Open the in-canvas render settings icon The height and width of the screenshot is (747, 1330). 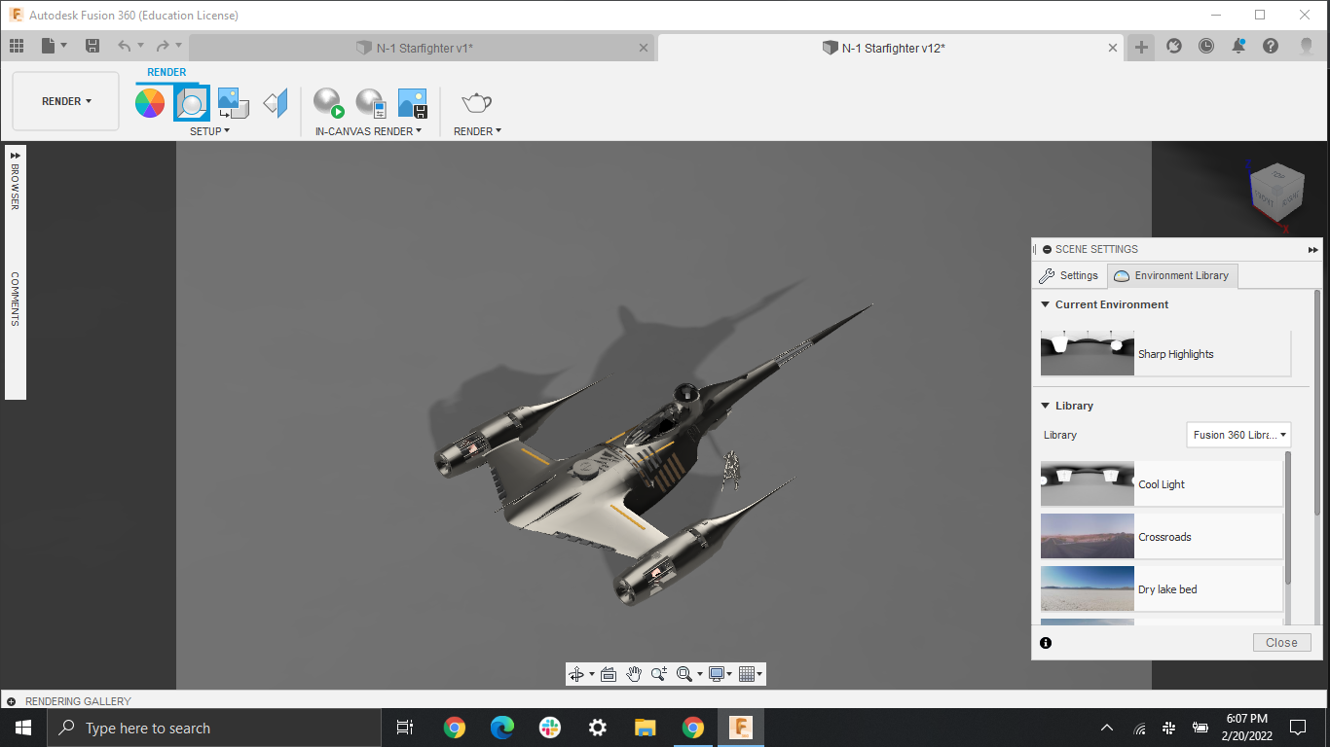[x=370, y=101]
